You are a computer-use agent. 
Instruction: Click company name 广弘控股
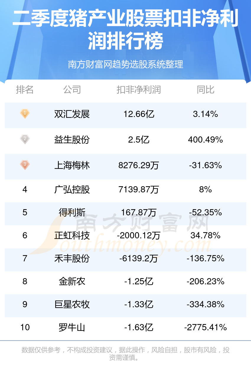72,189
